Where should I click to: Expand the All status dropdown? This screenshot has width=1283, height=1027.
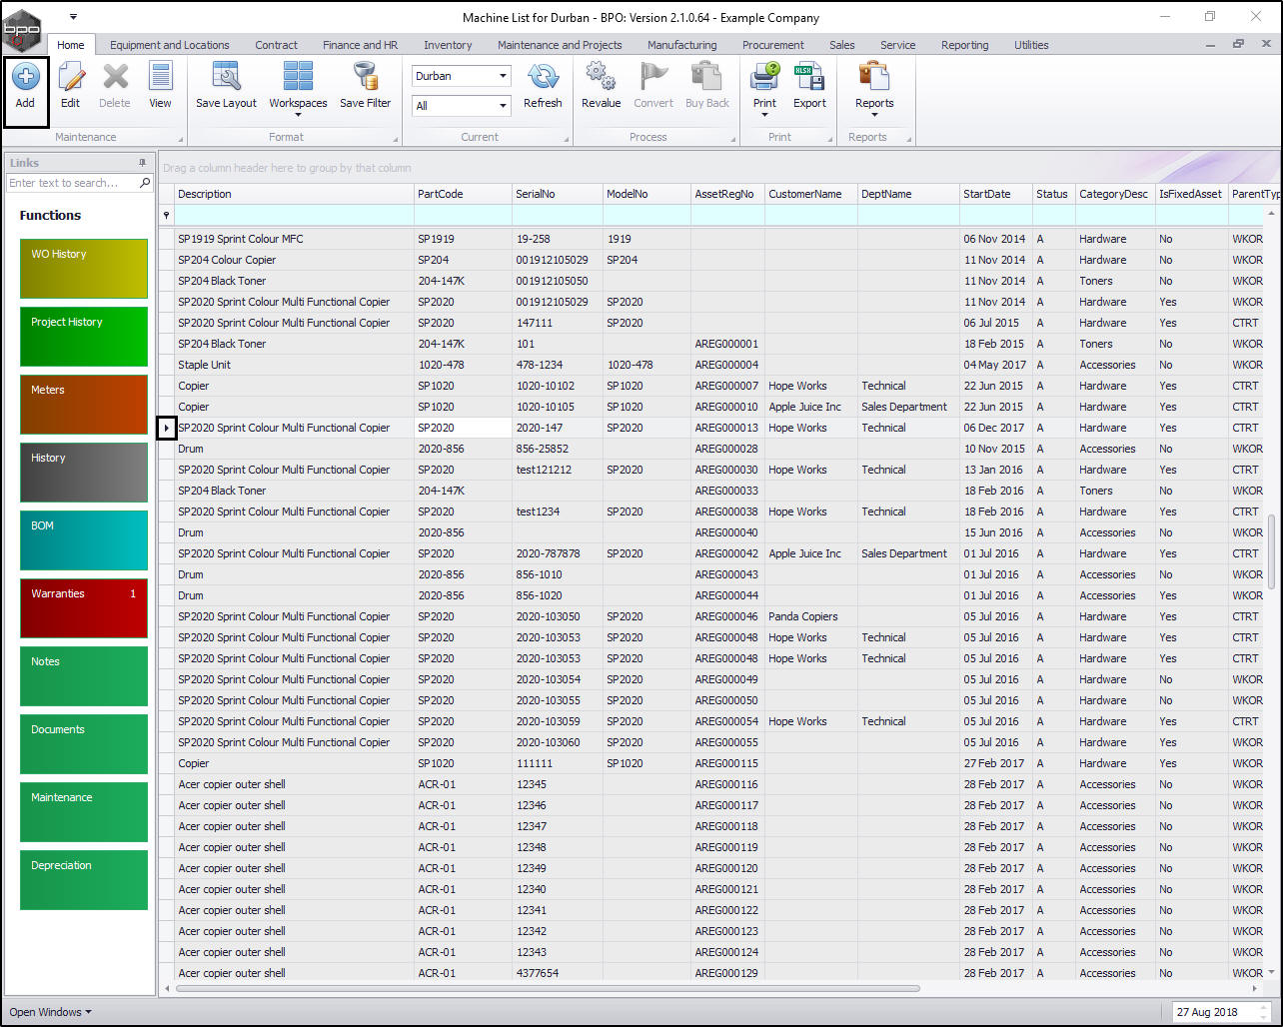tap(501, 106)
